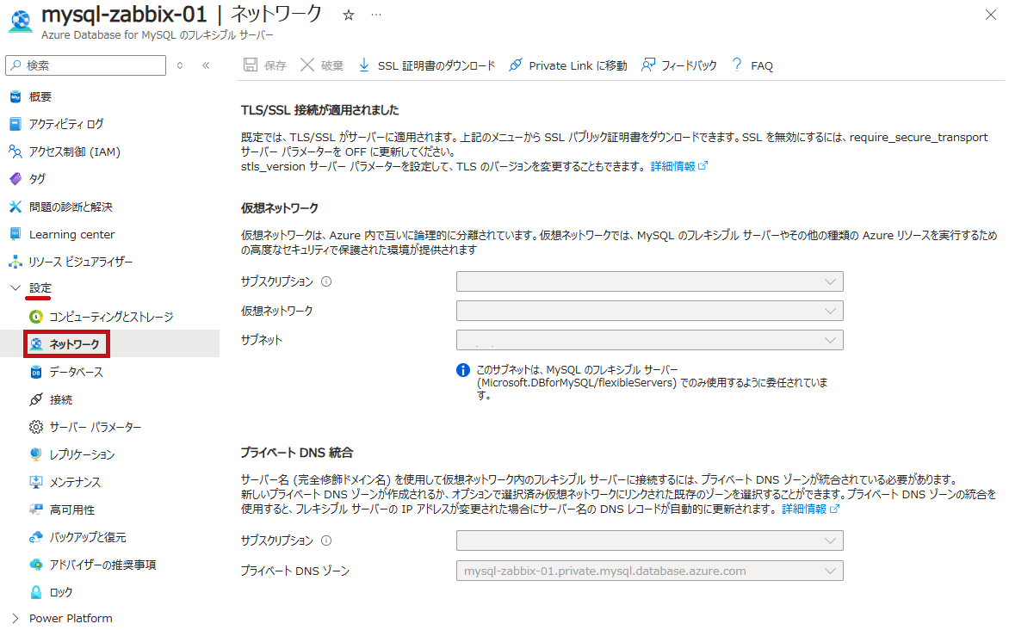Expand the Power Platform section
1009x630 pixels.
[15, 619]
